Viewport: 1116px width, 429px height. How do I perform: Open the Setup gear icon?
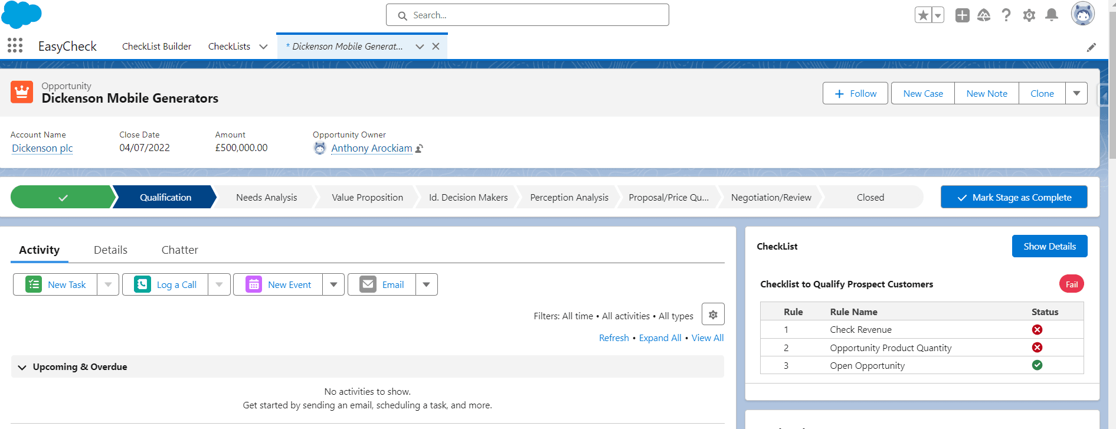tap(1029, 15)
